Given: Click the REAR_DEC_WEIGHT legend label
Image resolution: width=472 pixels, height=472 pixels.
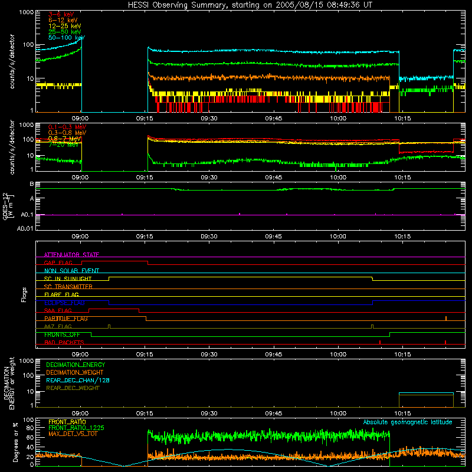Looking at the screenshot, I should click(x=73, y=388).
